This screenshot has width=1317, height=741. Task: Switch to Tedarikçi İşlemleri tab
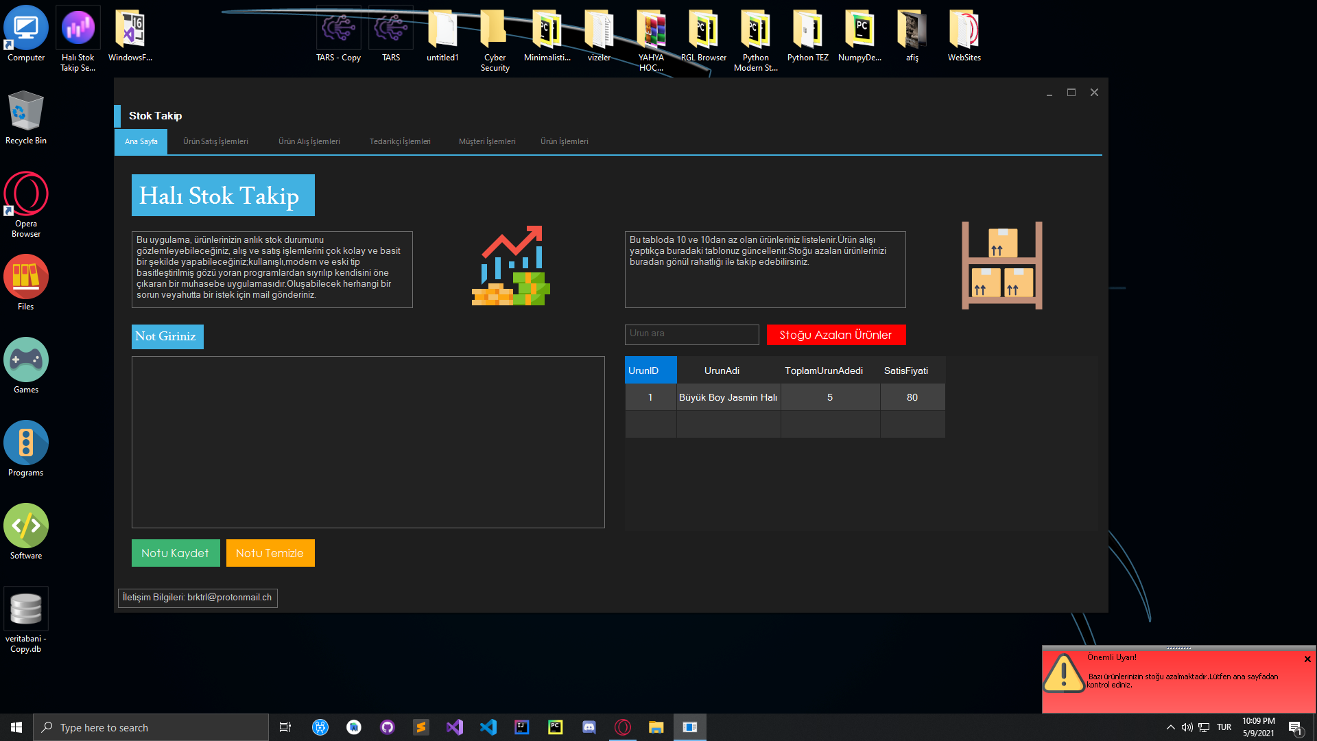point(400,141)
